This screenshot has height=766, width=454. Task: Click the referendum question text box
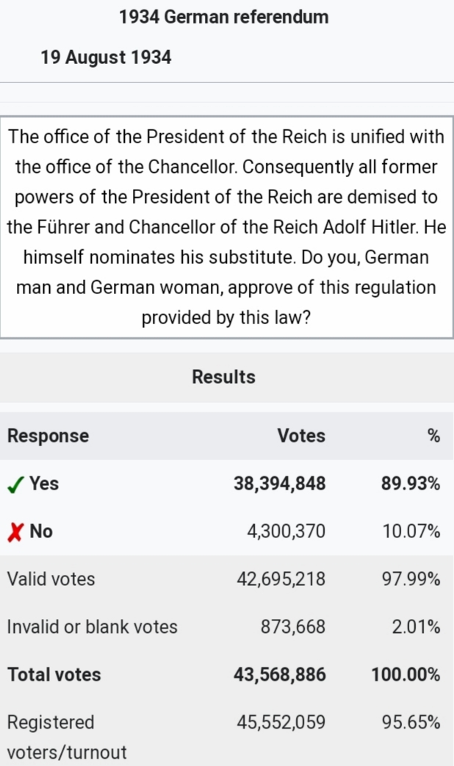click(226, 227)
